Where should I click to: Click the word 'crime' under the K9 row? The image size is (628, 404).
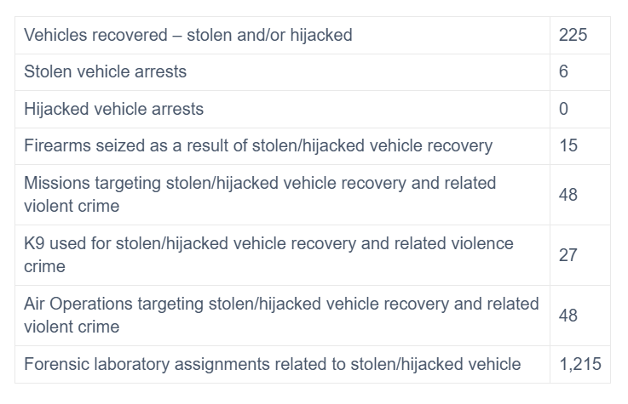[44, 266]
